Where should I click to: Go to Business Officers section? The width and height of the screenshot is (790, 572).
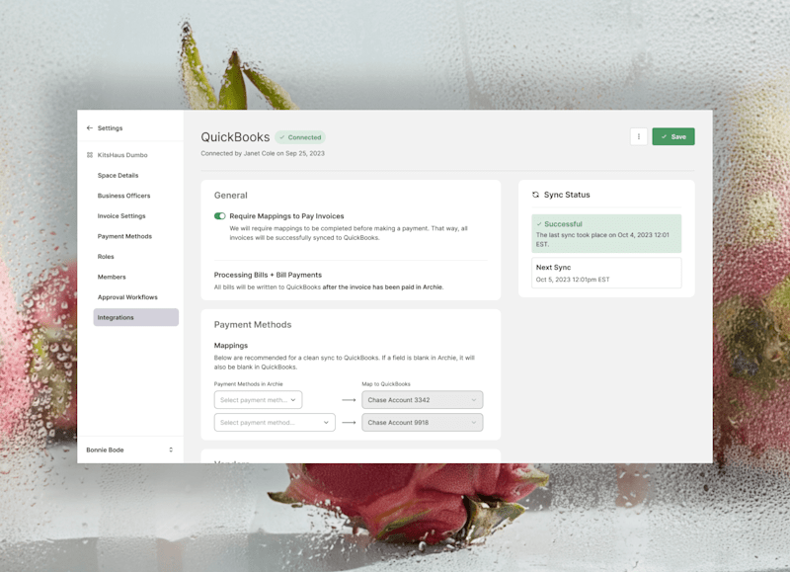(x=124, y=196)
